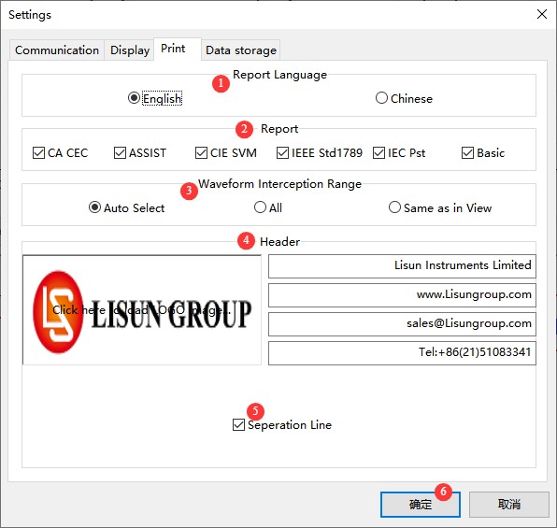
Task: Click the LISUN GROUP logo image to load a logo
Action: [x=142, y=310]
